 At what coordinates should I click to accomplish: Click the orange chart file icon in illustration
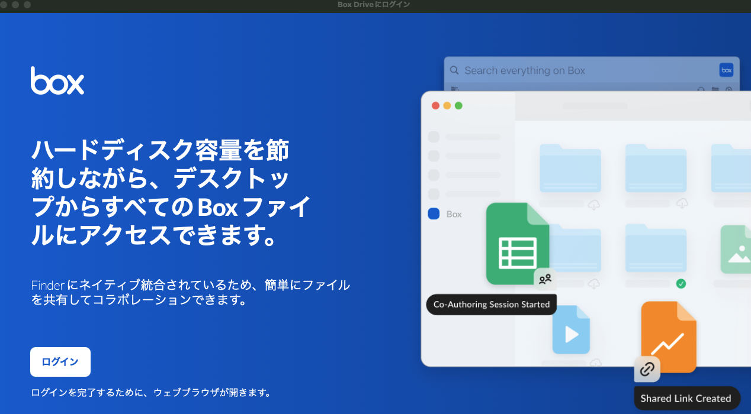[x=669, y=337]
